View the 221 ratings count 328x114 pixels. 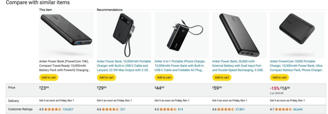123,109
